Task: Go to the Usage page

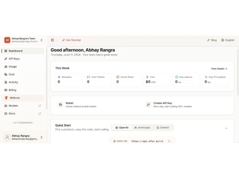Action: 22,66
